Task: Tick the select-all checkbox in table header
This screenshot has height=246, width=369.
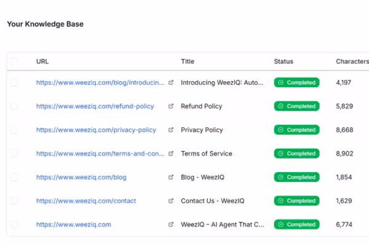Action: click(14, 61)
